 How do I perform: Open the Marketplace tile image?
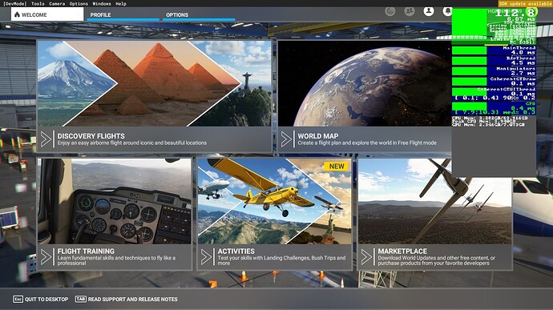click(435, 201)
